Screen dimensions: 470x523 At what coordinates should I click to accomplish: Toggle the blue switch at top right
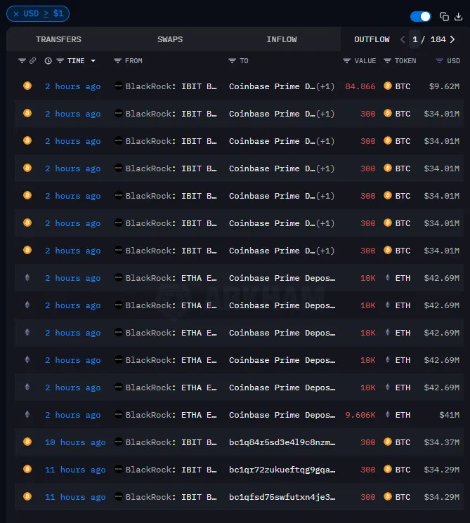pos(421,17)
